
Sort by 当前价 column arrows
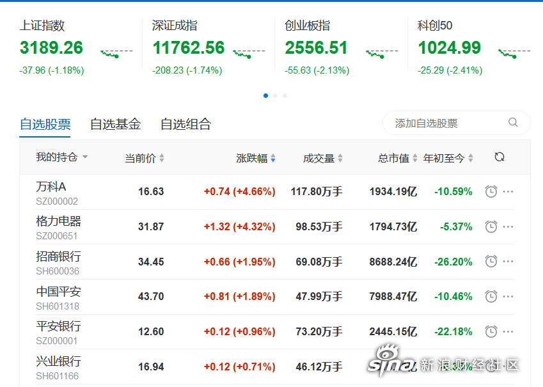click(x=162, y=158)
